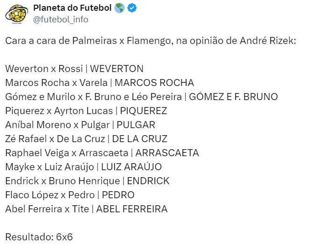
Task: Click the Zé Rafael x De La Cruz line
Action: click(x=86, y=139)
